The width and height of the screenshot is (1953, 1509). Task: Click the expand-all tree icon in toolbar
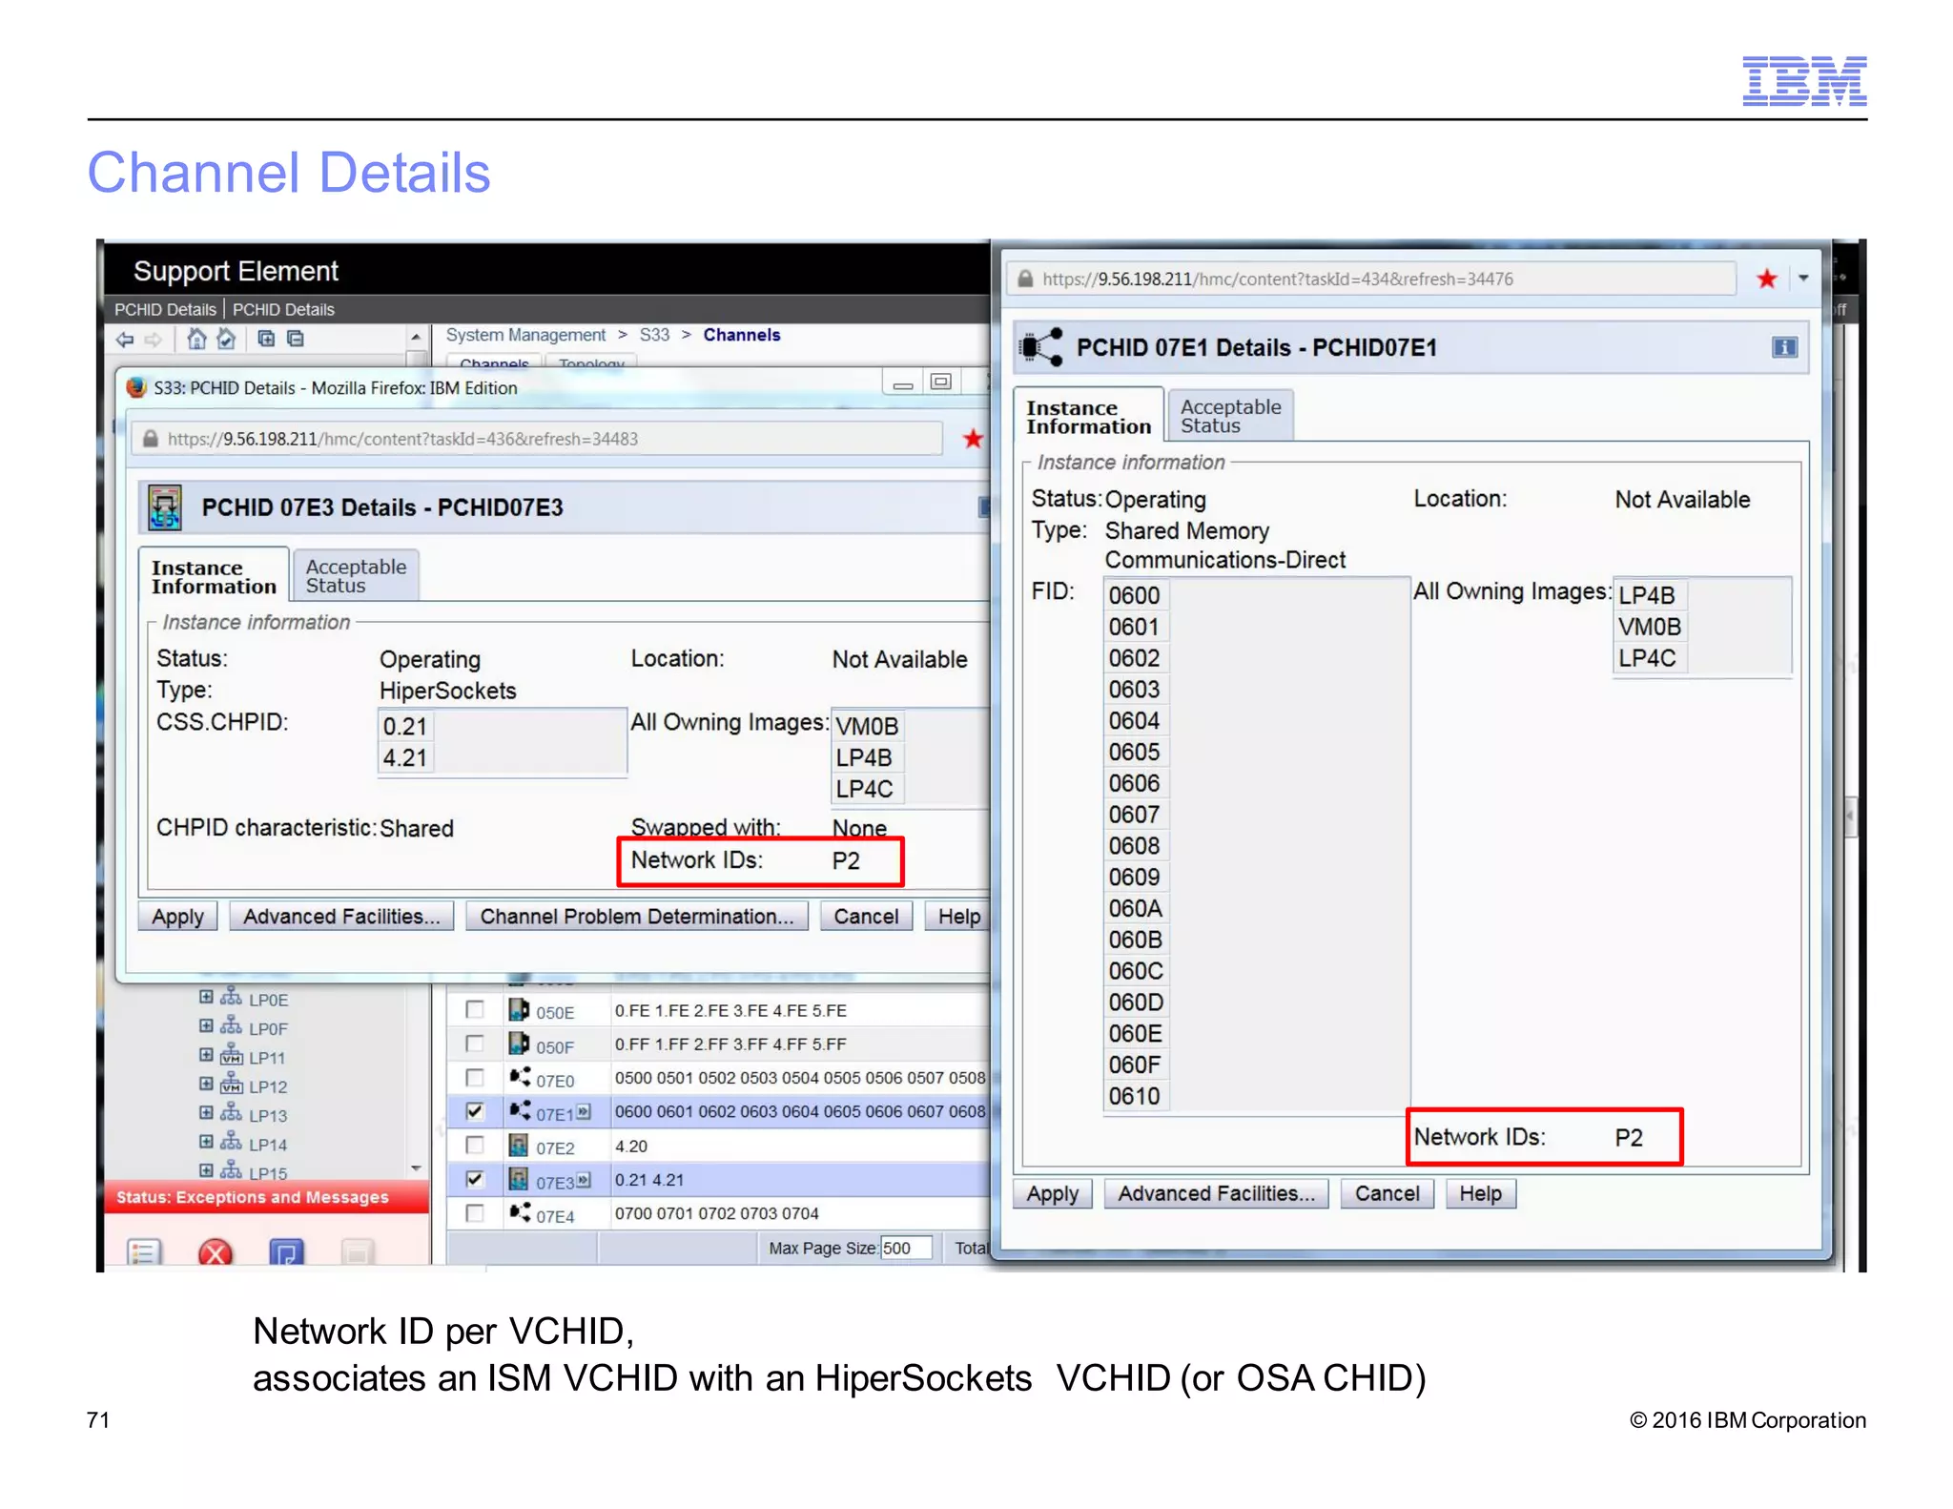tap(266, 339)
